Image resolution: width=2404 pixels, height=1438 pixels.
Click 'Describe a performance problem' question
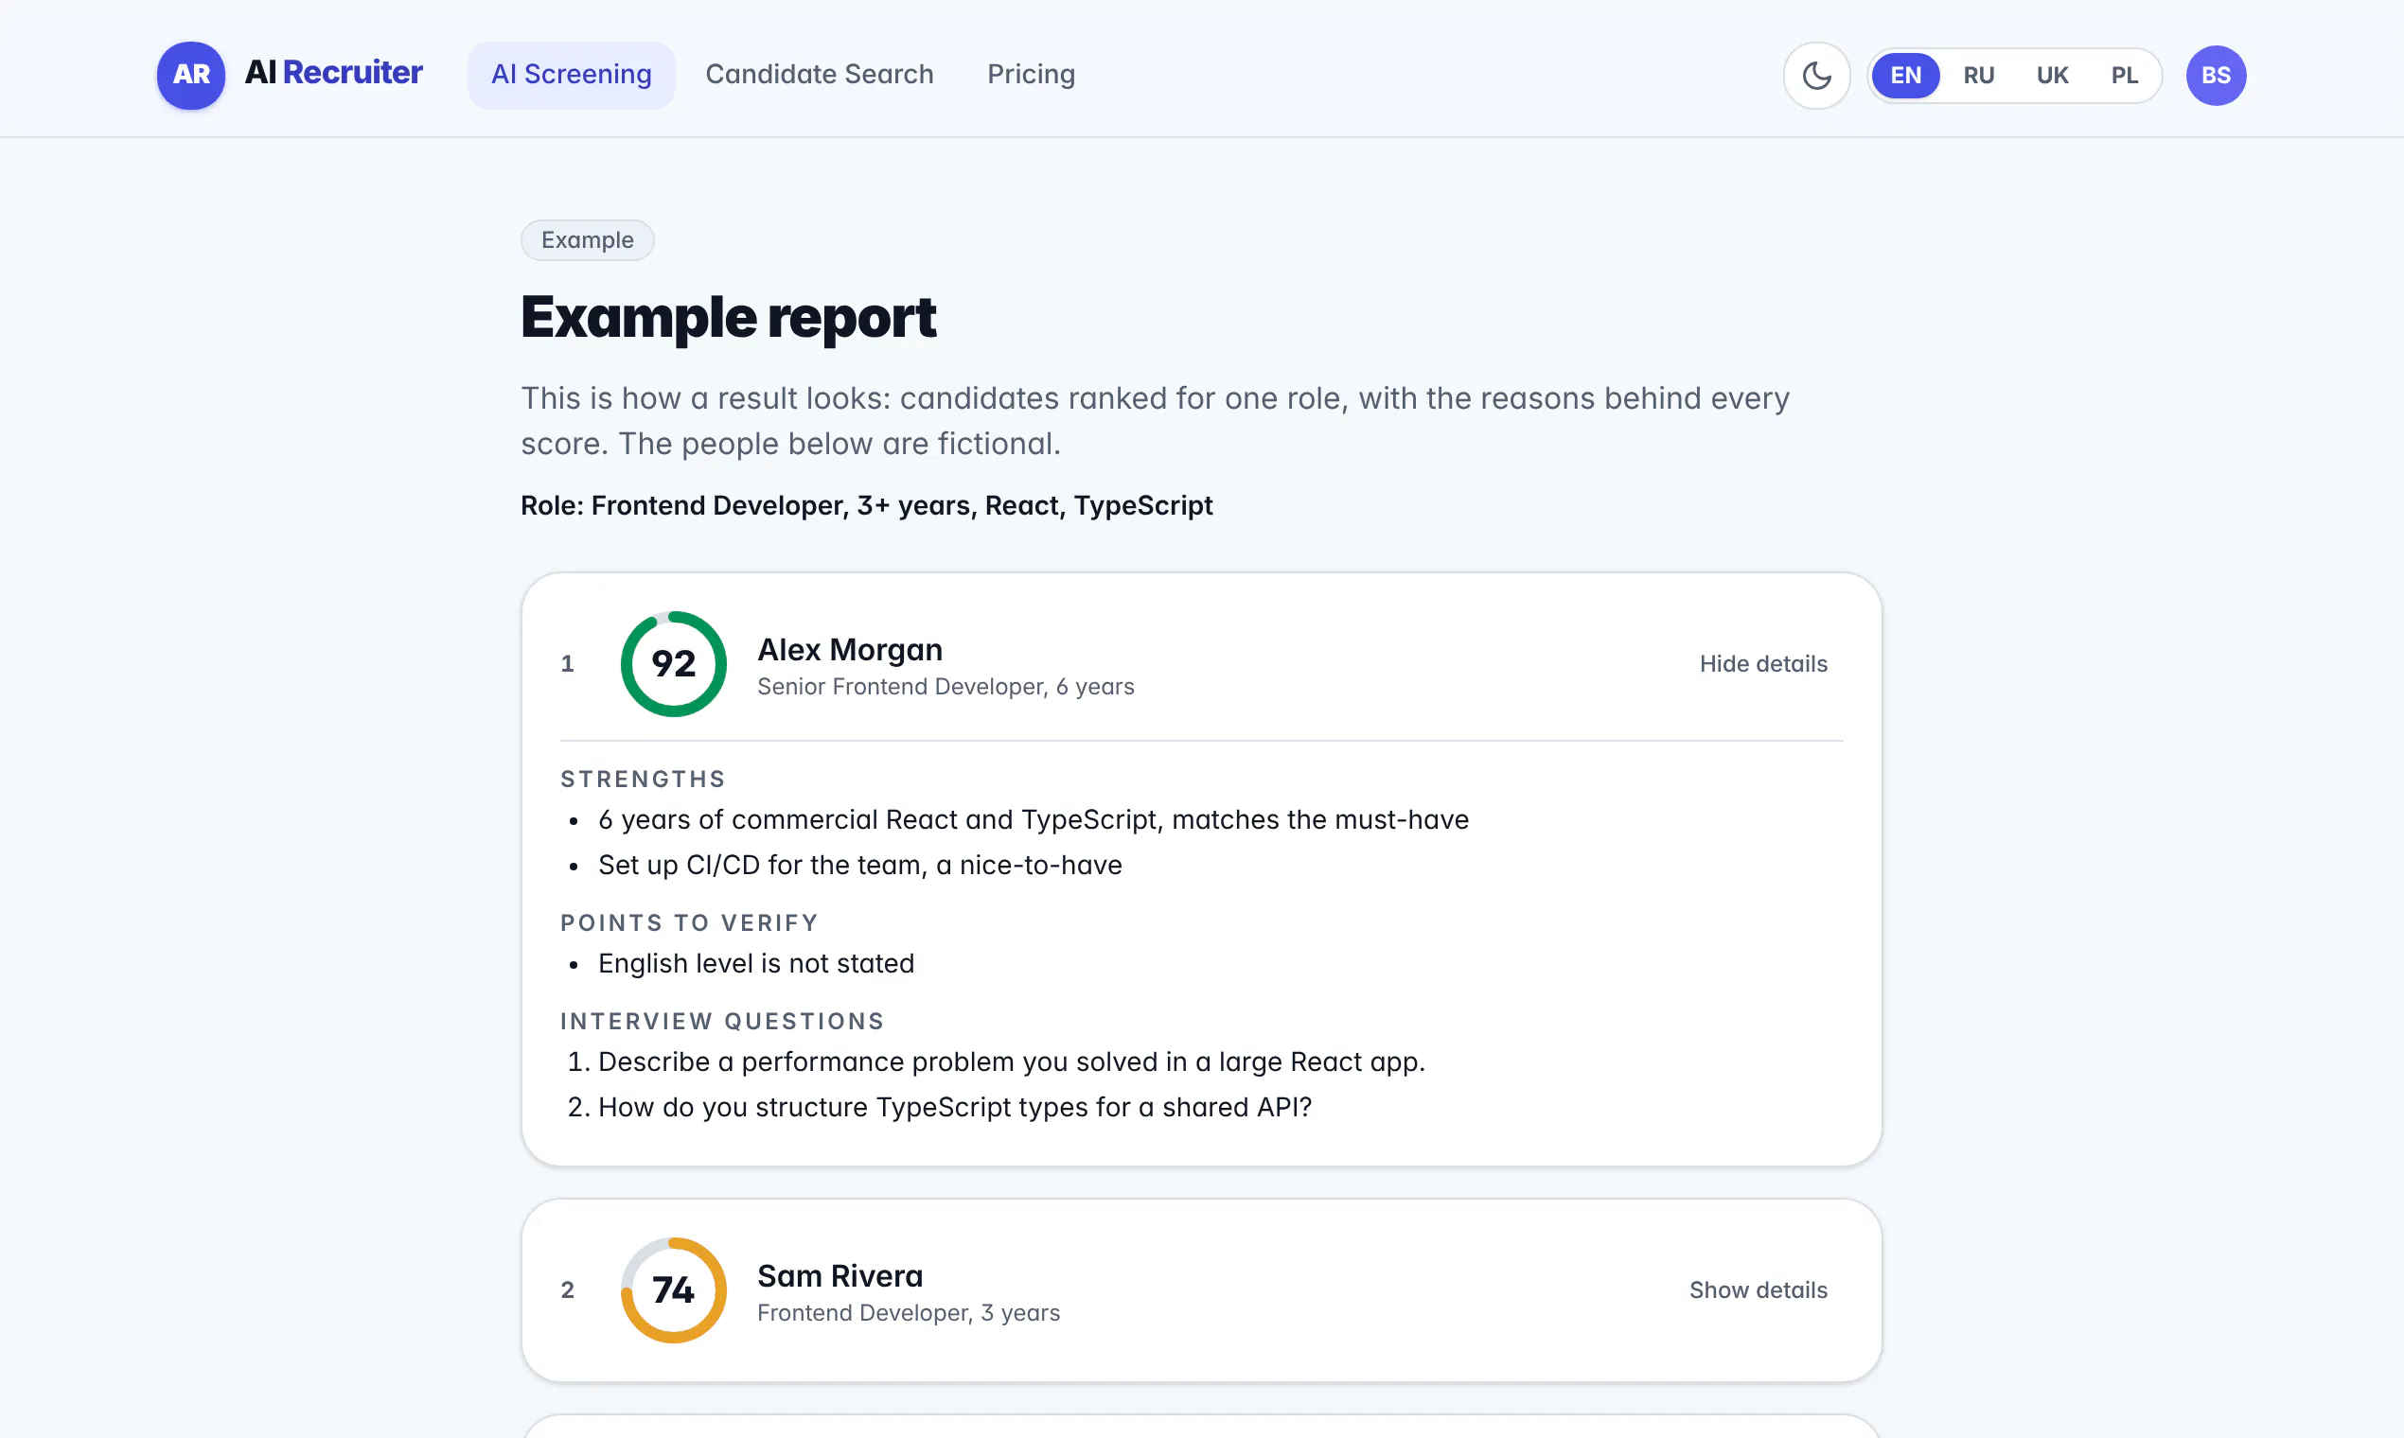point(1011,1061)
